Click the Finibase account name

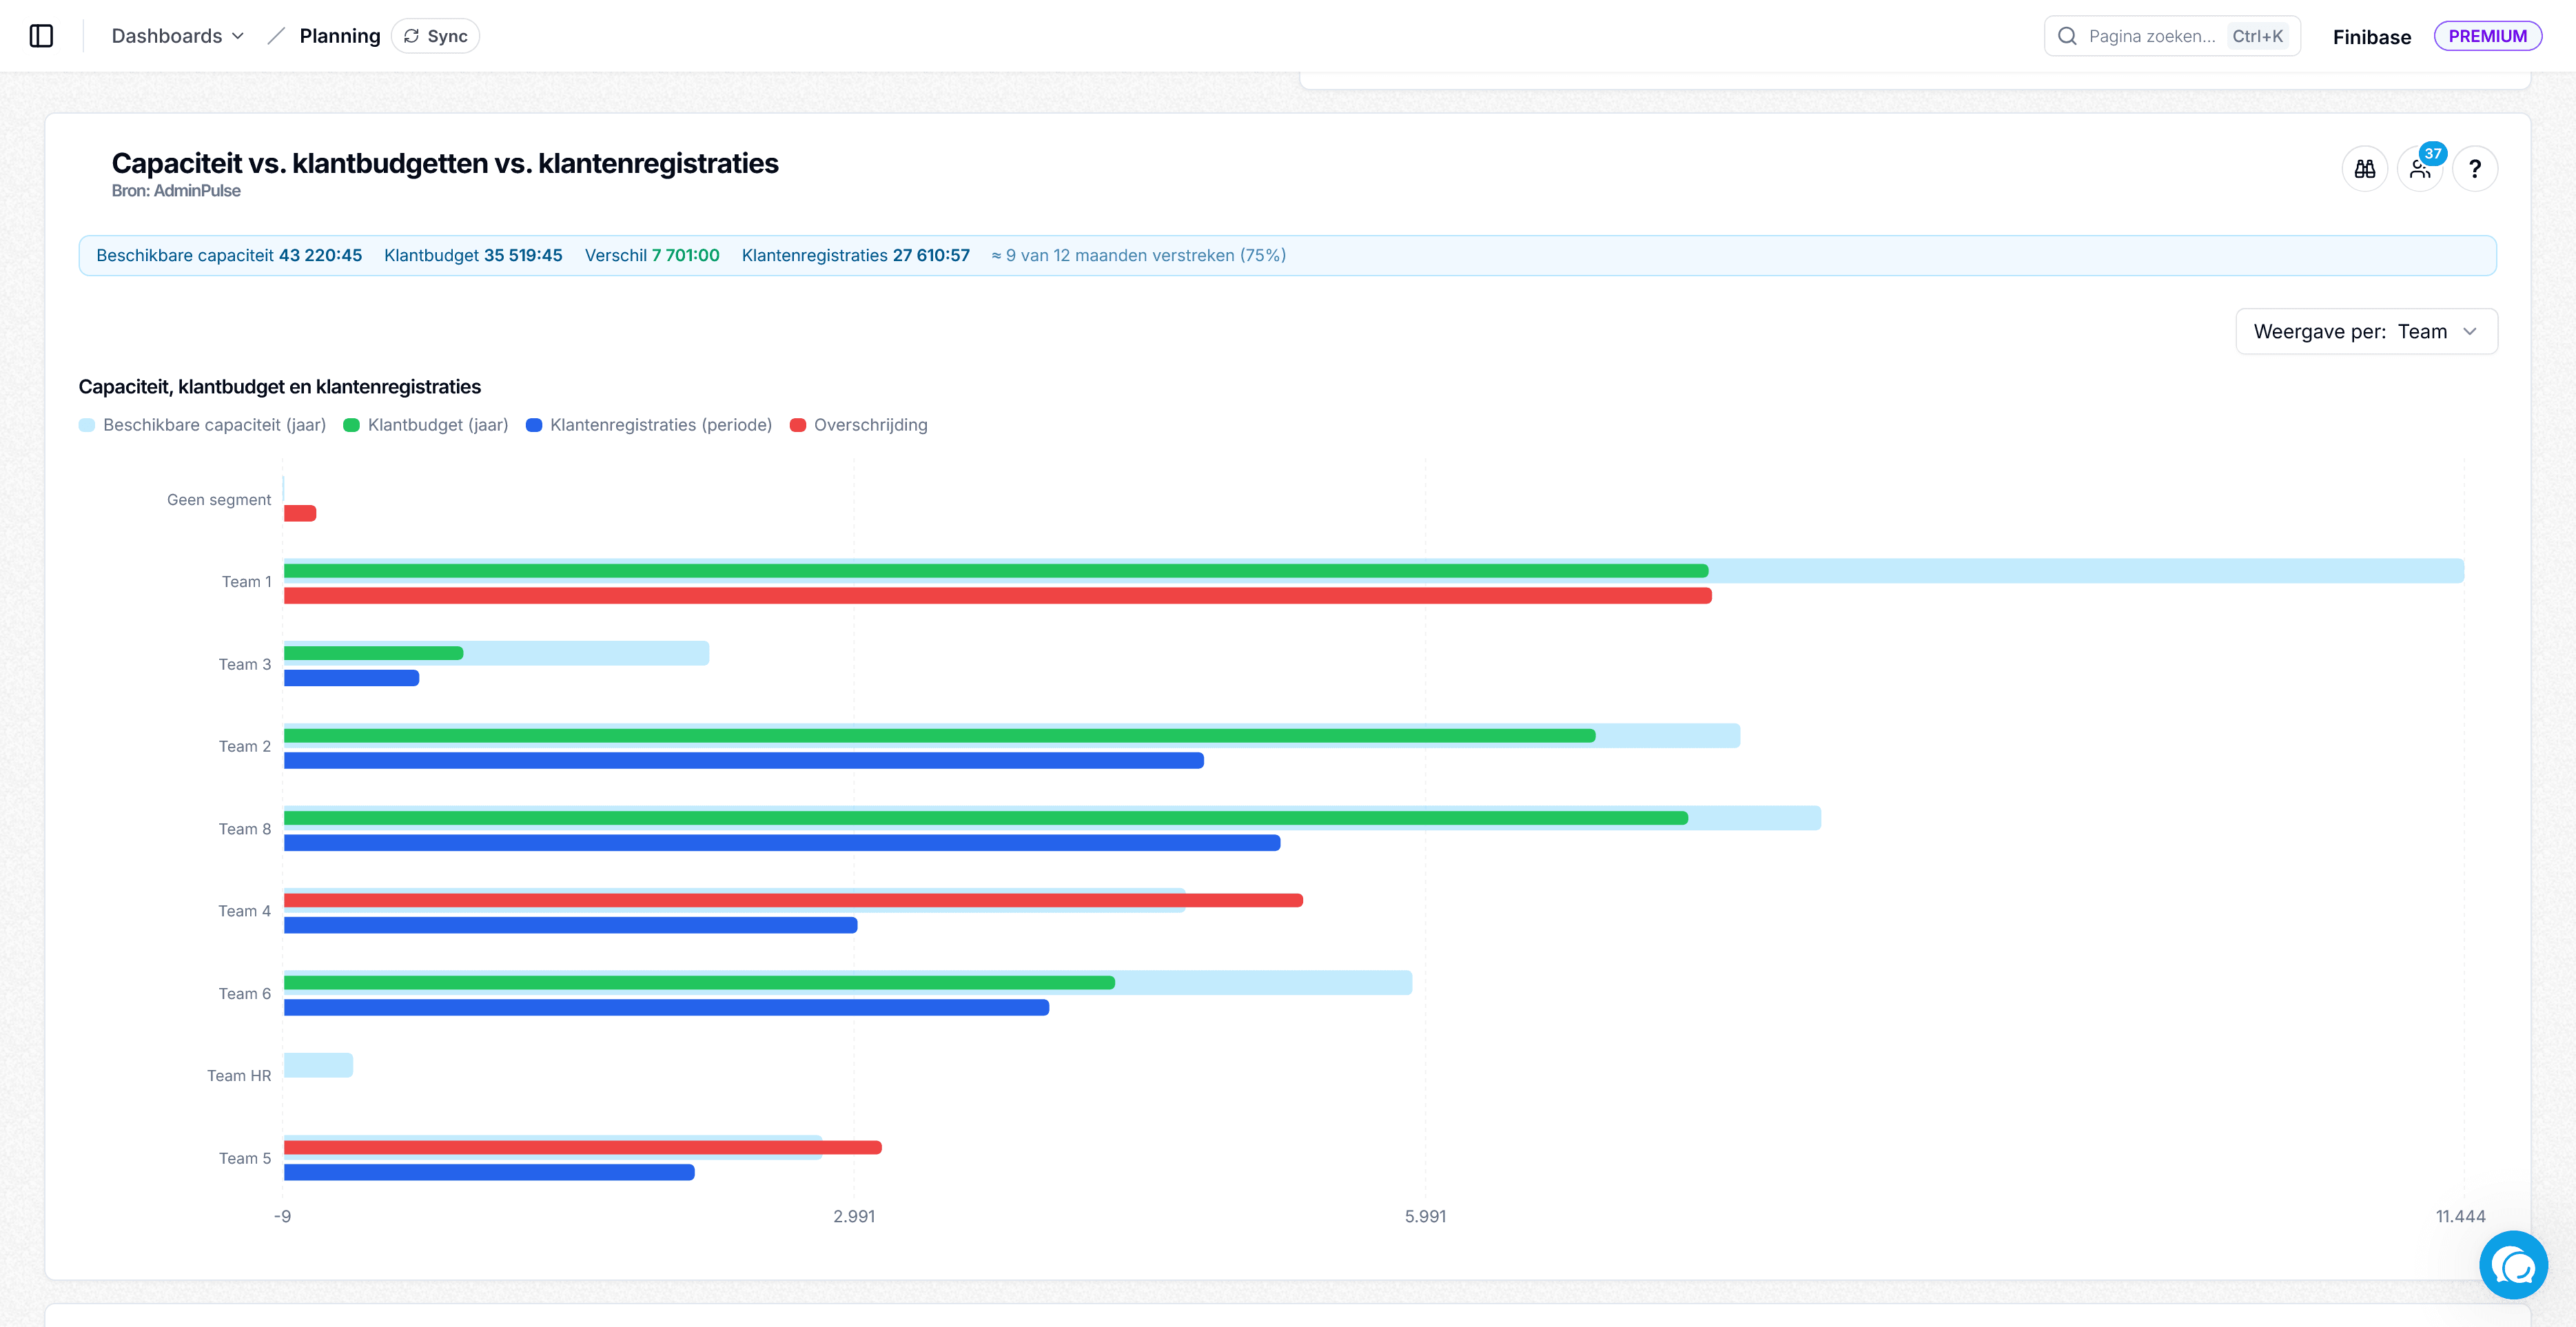pyautogui.click(x=2371, y=37)
